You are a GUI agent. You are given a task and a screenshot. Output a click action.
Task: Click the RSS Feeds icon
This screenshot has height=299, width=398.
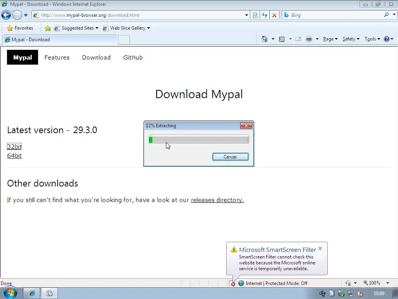pos(282,39)
